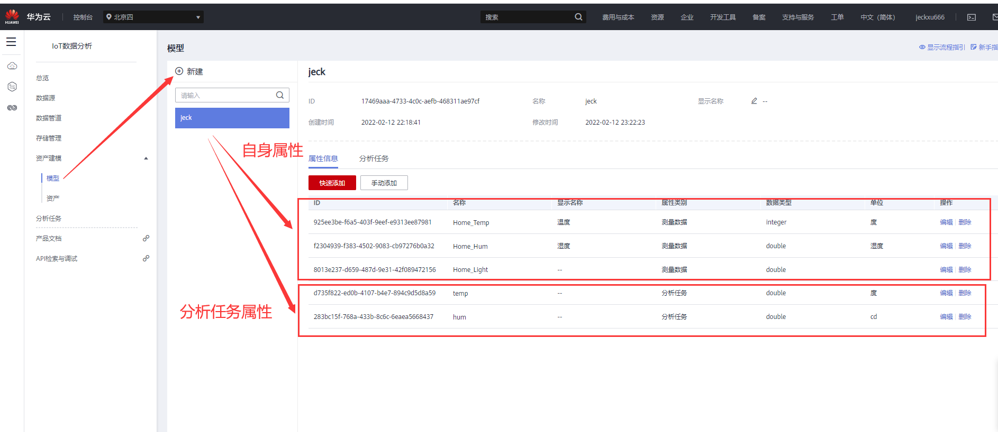Image resolution: width=998 pixels, height=432 pixels.
Task: Switch to 属性信息 tab
Action: (x=323, y=158)
